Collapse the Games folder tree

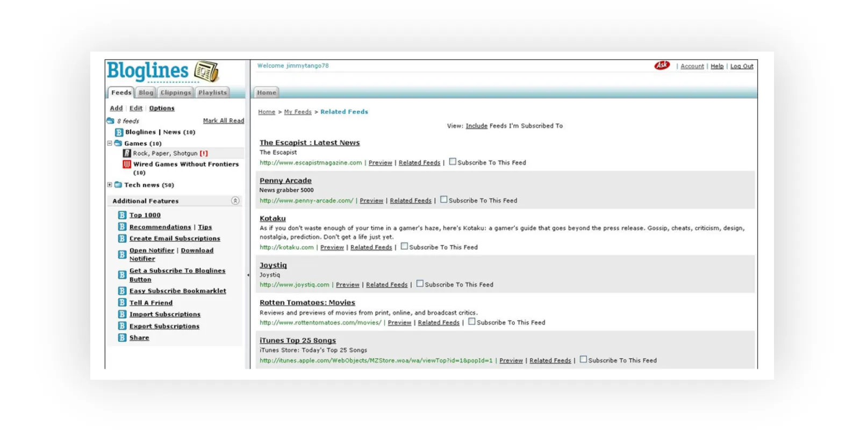tap(110, 144)
